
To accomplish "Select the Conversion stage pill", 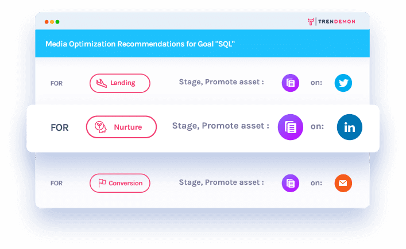I will [120, 184].
